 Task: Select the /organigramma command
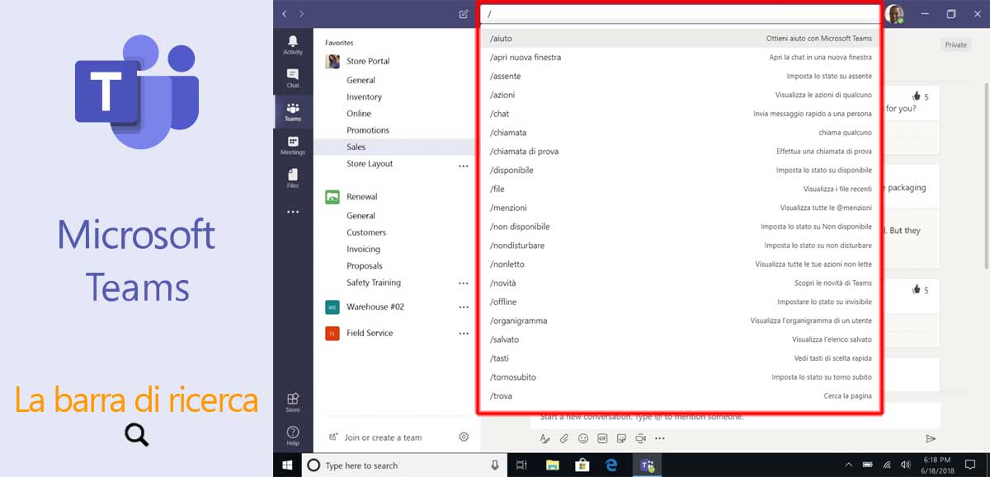681,320
